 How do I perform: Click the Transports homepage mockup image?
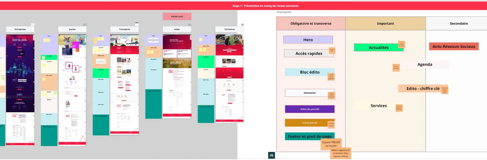click(x=125, y=85)
